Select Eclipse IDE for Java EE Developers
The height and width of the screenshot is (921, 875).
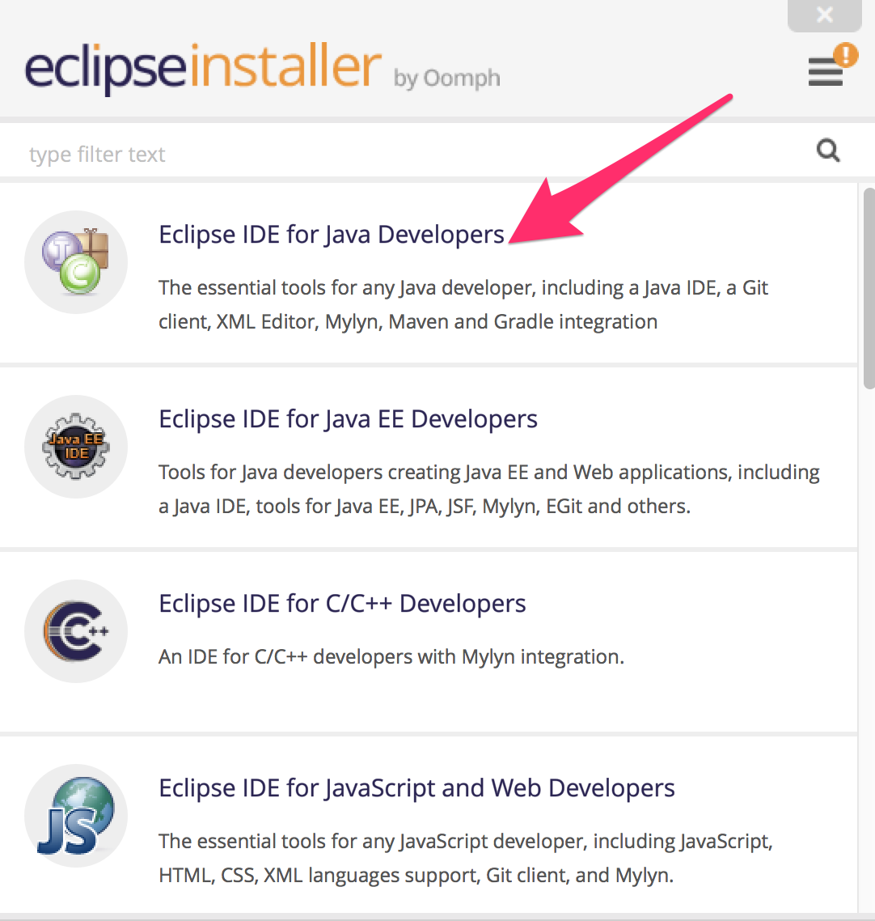(348, 418)
